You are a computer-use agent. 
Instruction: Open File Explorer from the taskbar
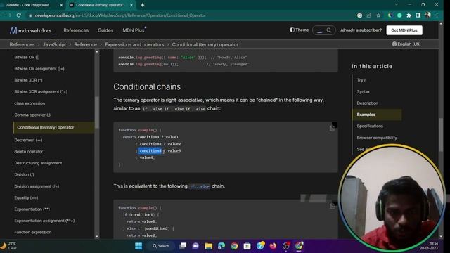click(209, 246)
